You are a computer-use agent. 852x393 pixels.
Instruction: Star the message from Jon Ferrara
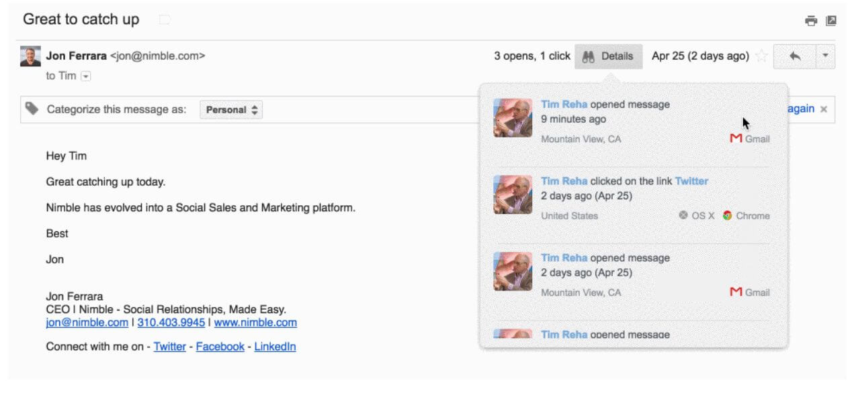[x=761, y=56]
